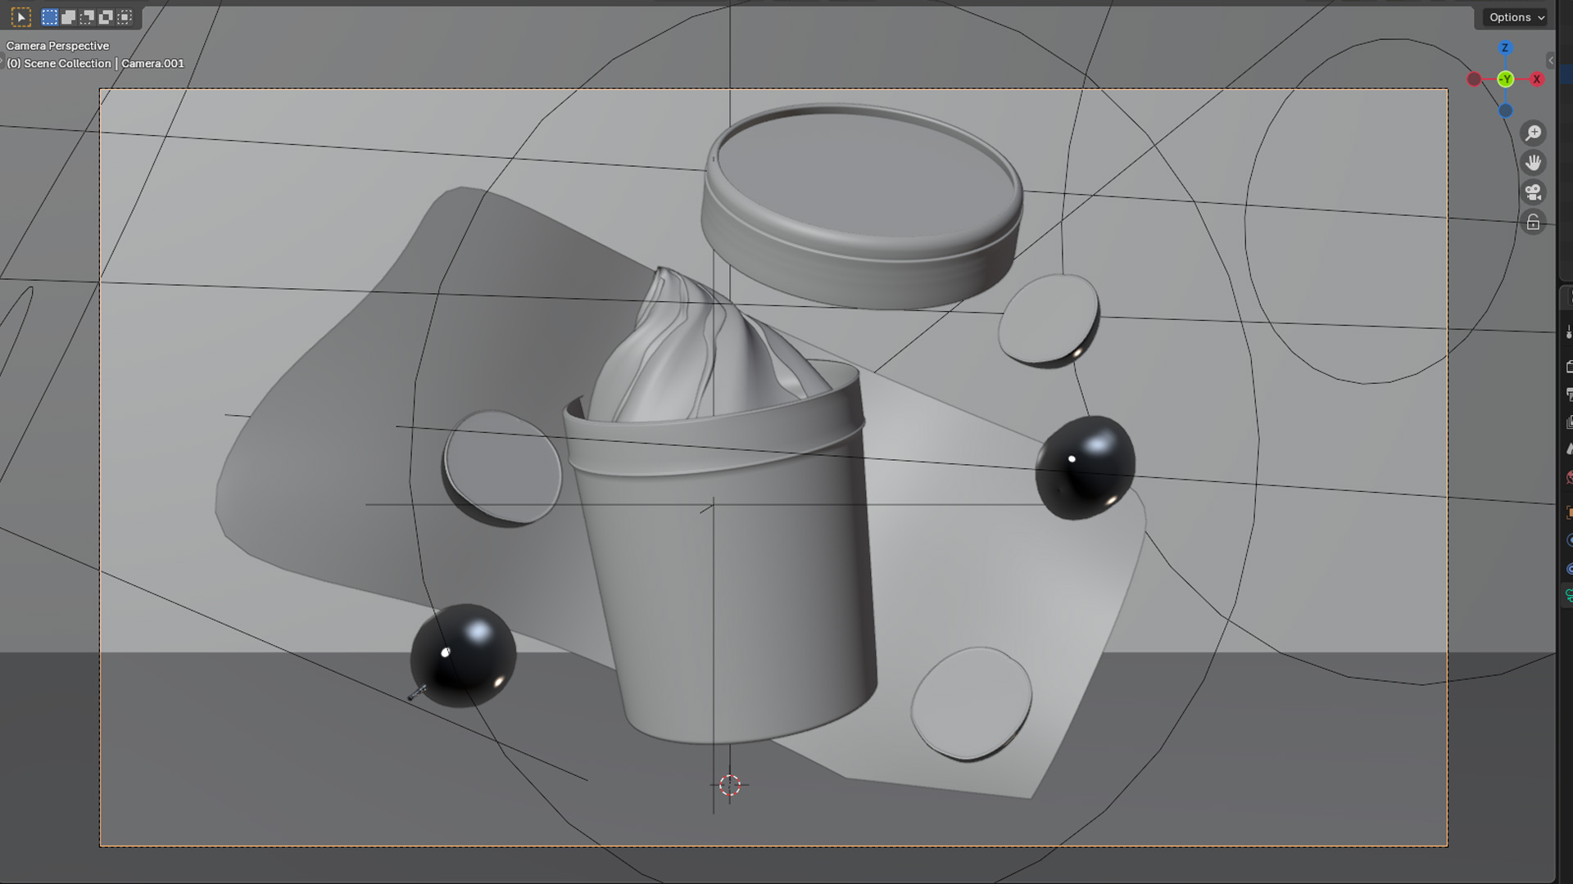Select the black sphere with a stem

pos(463,656)
